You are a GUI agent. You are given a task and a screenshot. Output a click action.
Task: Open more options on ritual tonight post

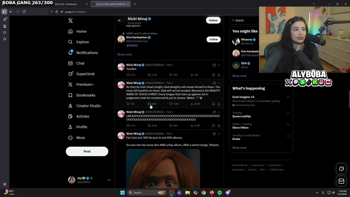pyautogui.click(x=219, y=83)
